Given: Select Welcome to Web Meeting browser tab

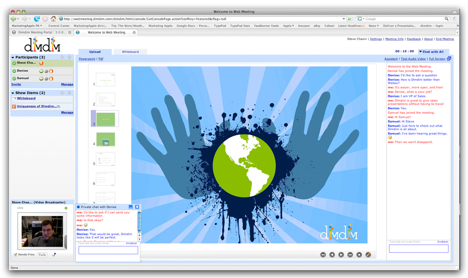Looking at the screenshot, I should point(106,32).
